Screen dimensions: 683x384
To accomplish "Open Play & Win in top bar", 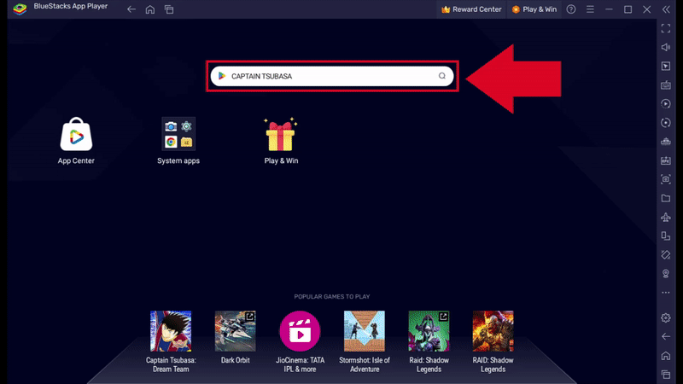I will (534, 9).
